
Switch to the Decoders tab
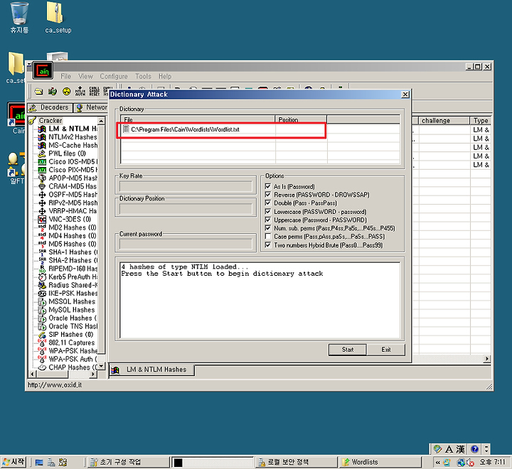pos(49,107)
